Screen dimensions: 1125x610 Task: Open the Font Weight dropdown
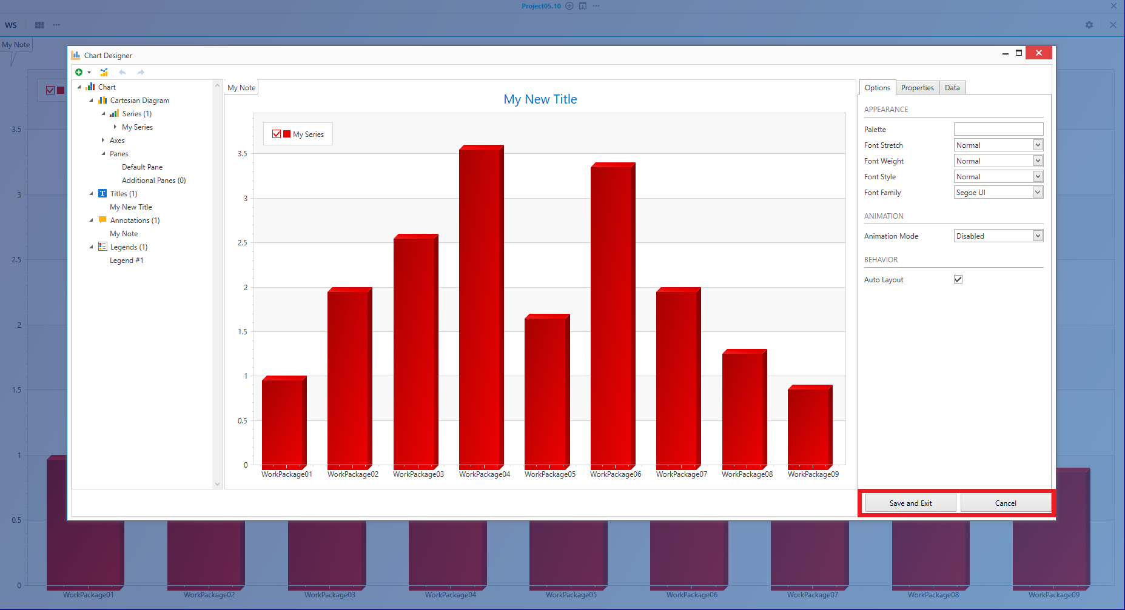click(x=1038, y=161)
